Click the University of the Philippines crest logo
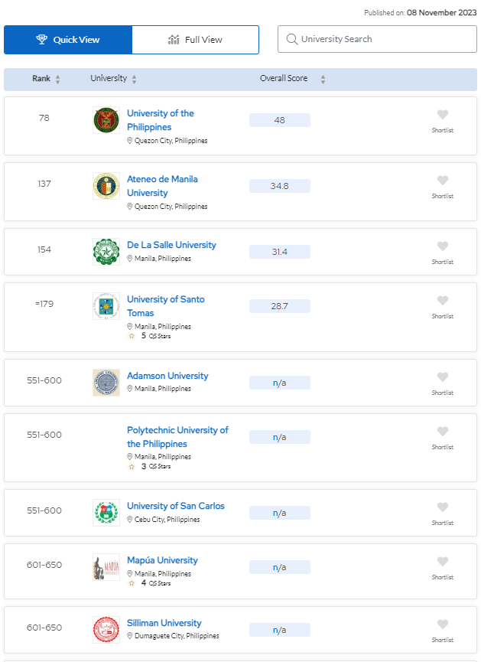 click(x=106, y=119)
